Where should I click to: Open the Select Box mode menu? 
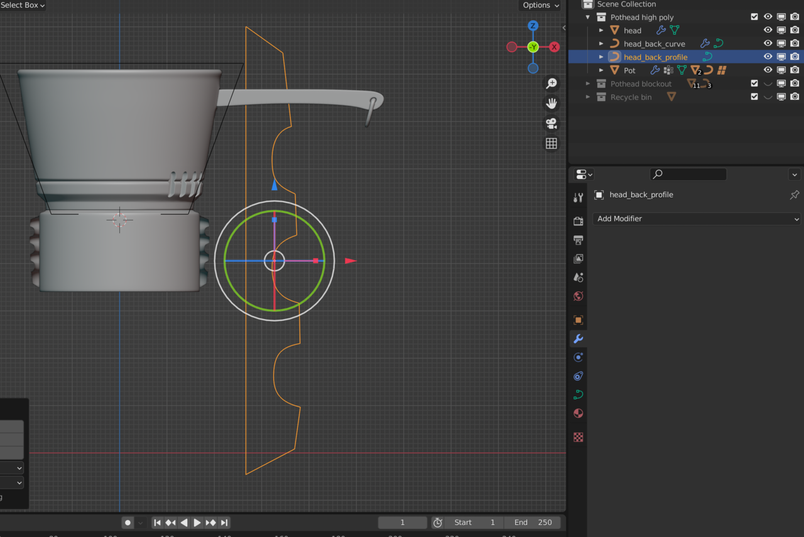[22, 5]
